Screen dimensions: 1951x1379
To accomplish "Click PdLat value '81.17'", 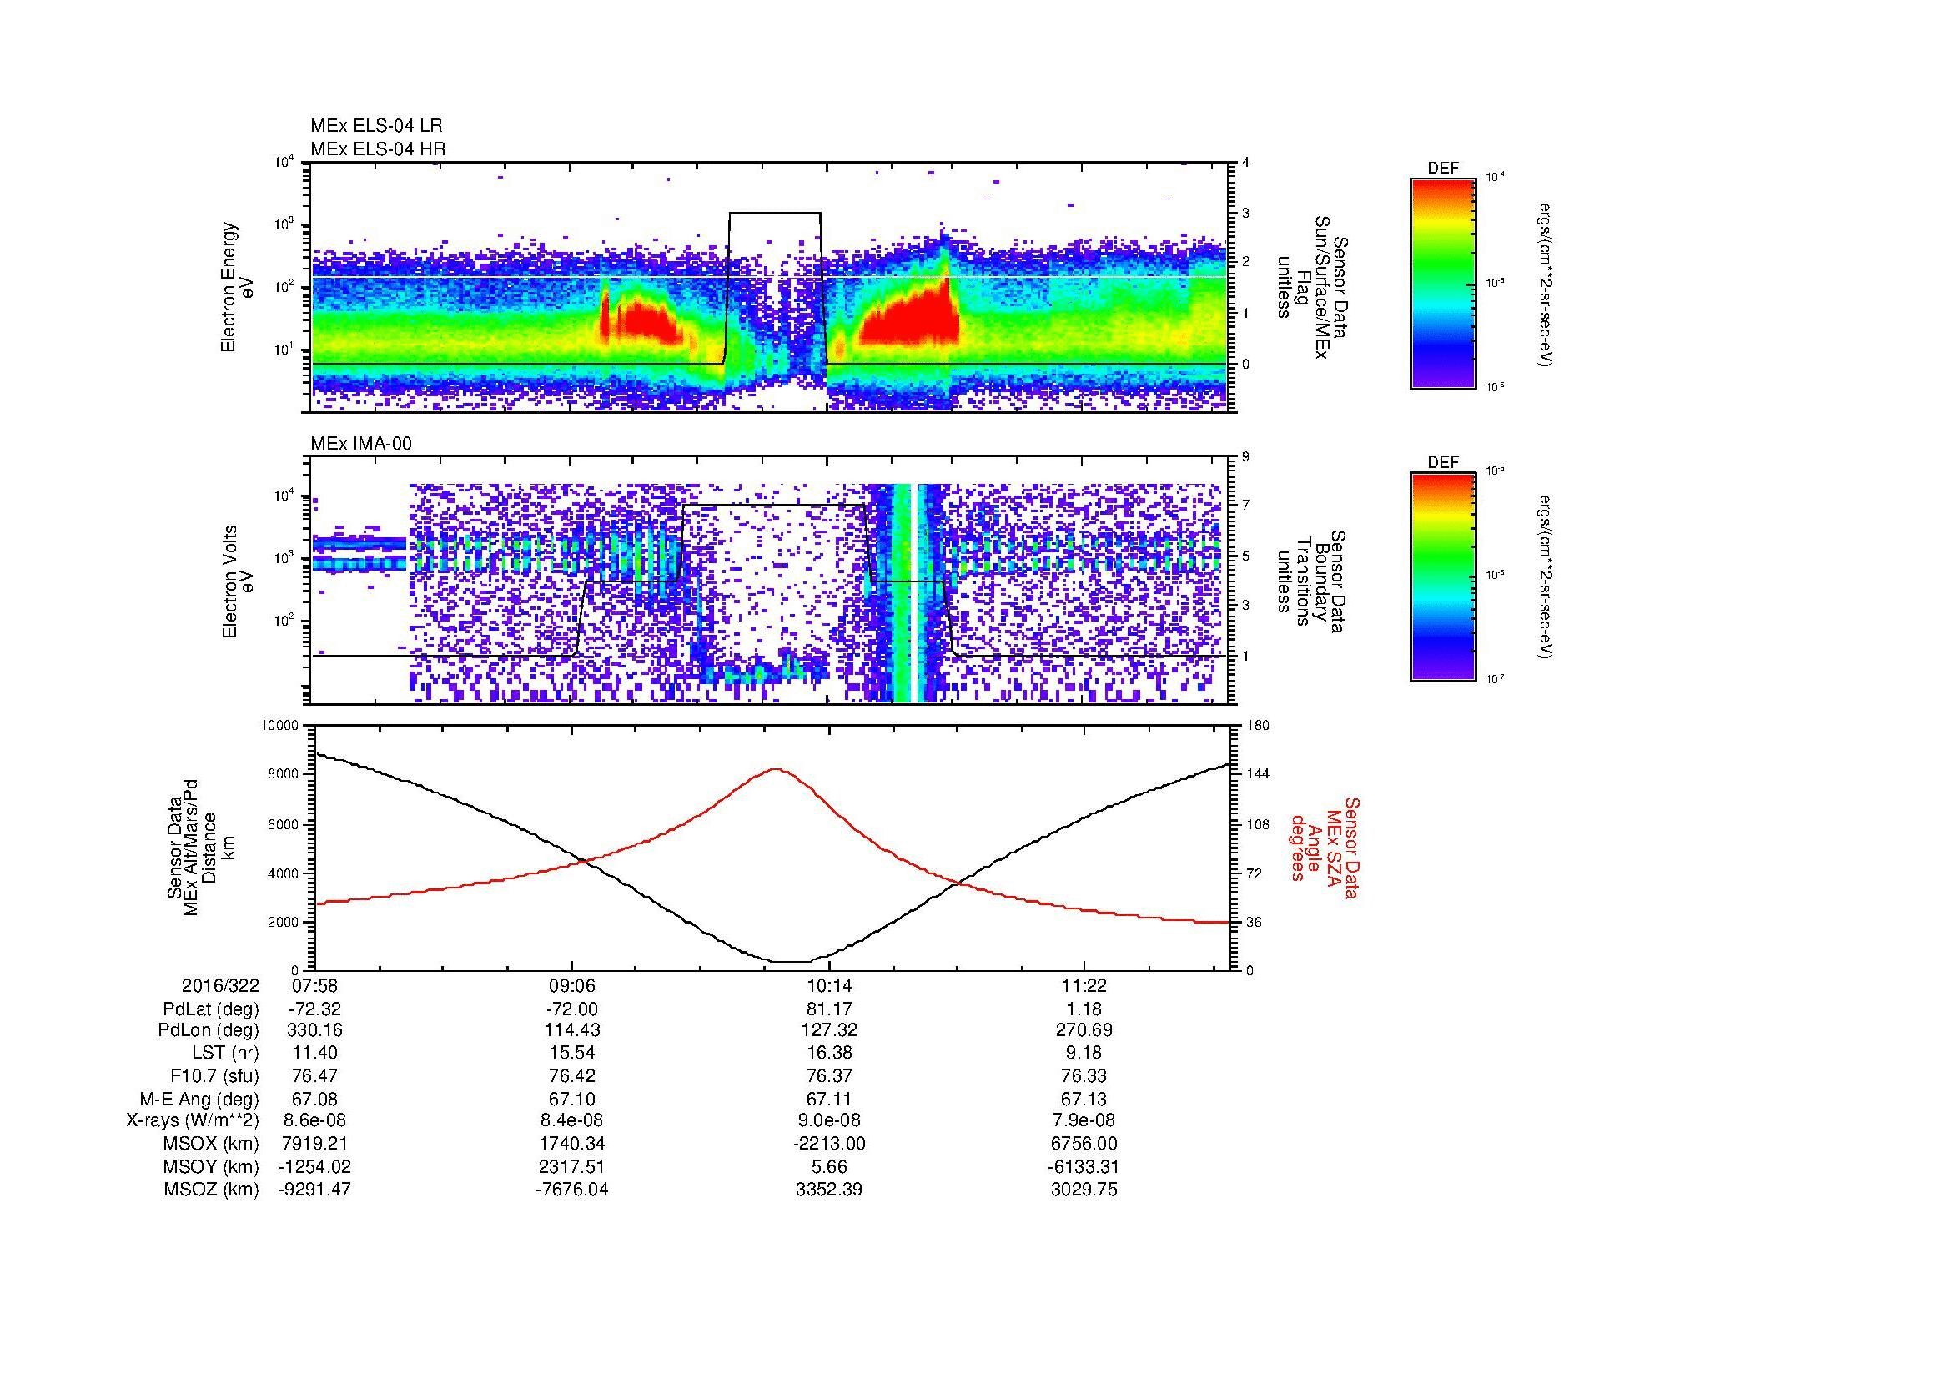I will [829, 1009].
